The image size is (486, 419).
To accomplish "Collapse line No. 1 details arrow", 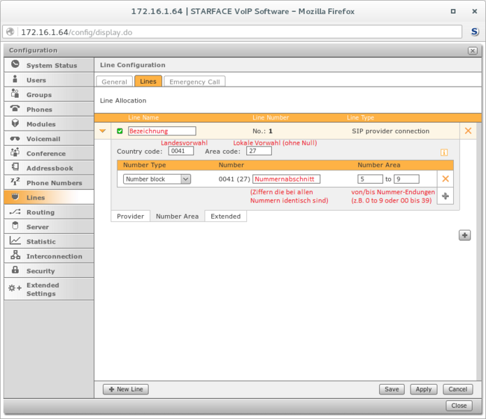I will 103,131.
